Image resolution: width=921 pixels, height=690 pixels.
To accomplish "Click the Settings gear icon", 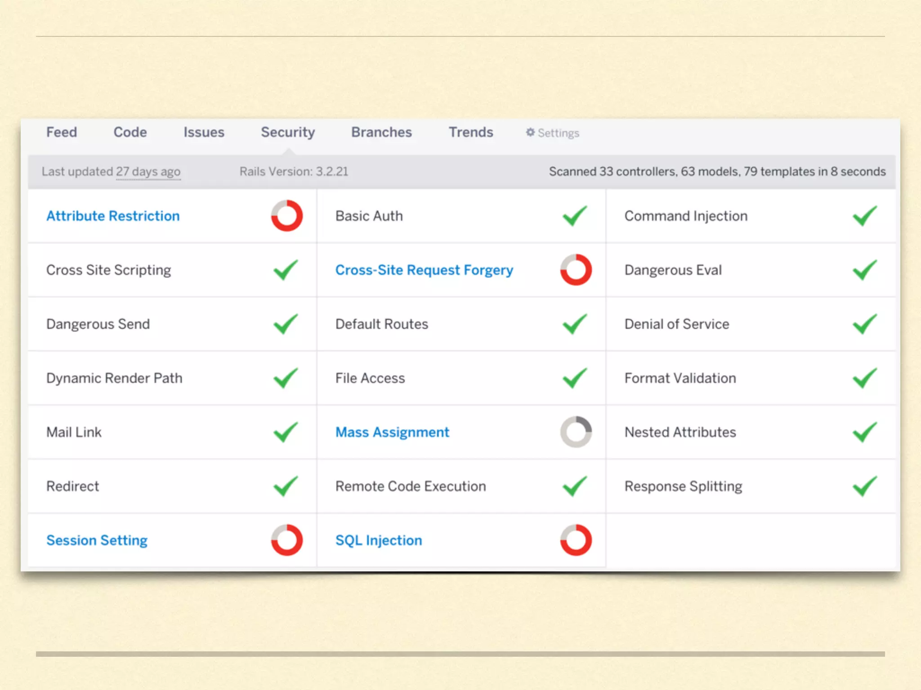I will point(530,133).
